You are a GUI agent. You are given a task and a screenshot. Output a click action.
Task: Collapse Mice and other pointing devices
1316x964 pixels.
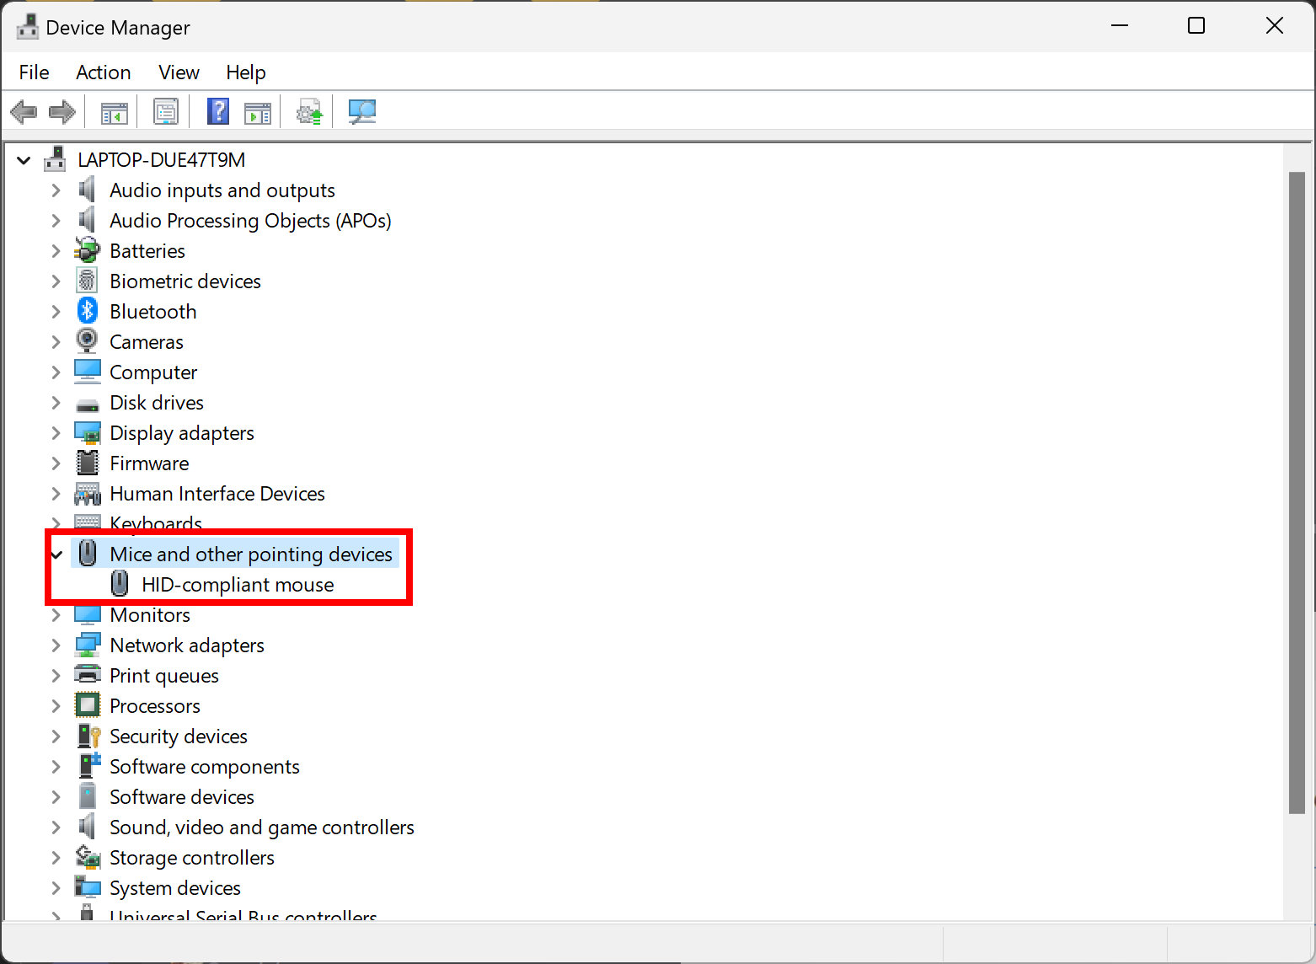point(56,554)
